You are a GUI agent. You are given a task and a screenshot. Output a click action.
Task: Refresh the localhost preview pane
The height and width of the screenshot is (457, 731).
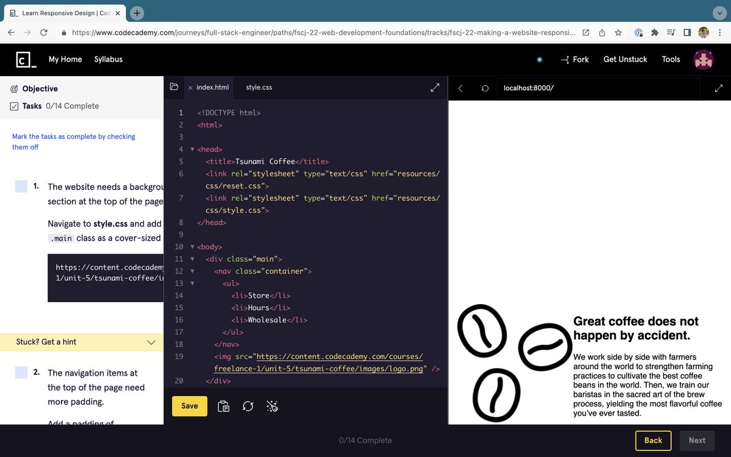click(485, 88)
